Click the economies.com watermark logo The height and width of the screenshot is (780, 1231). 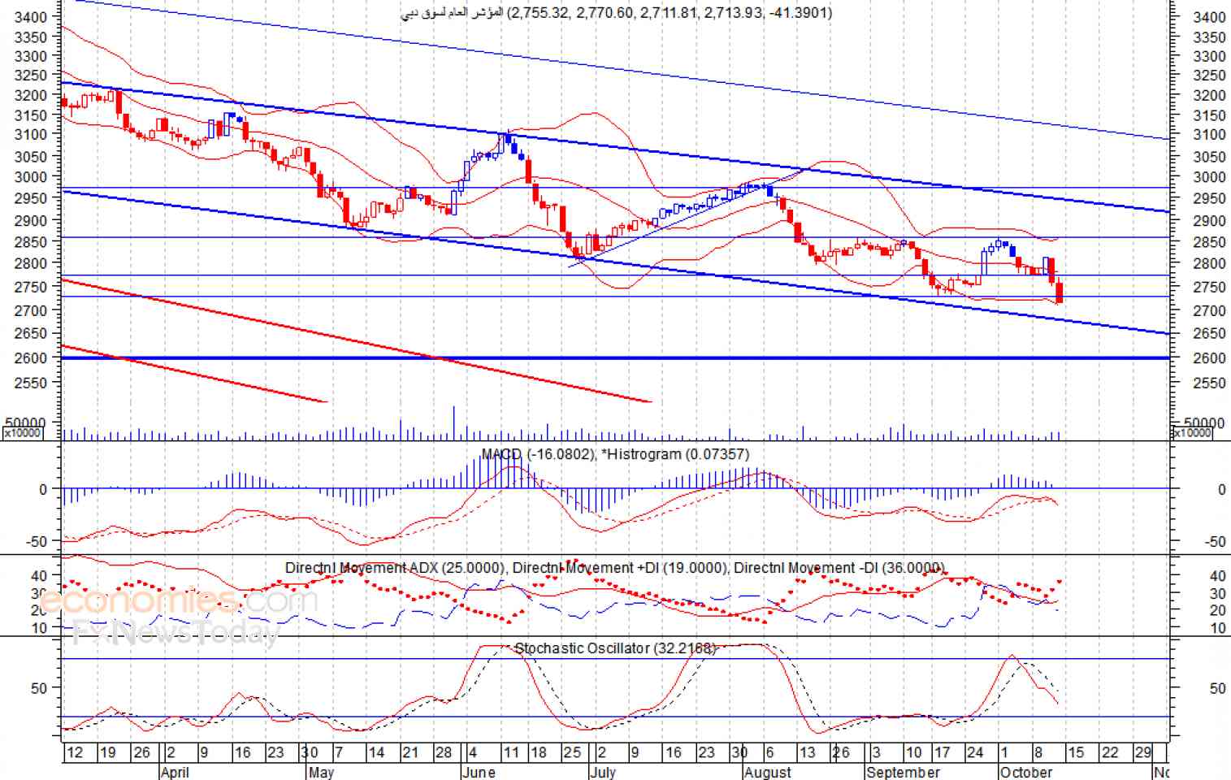180,600
